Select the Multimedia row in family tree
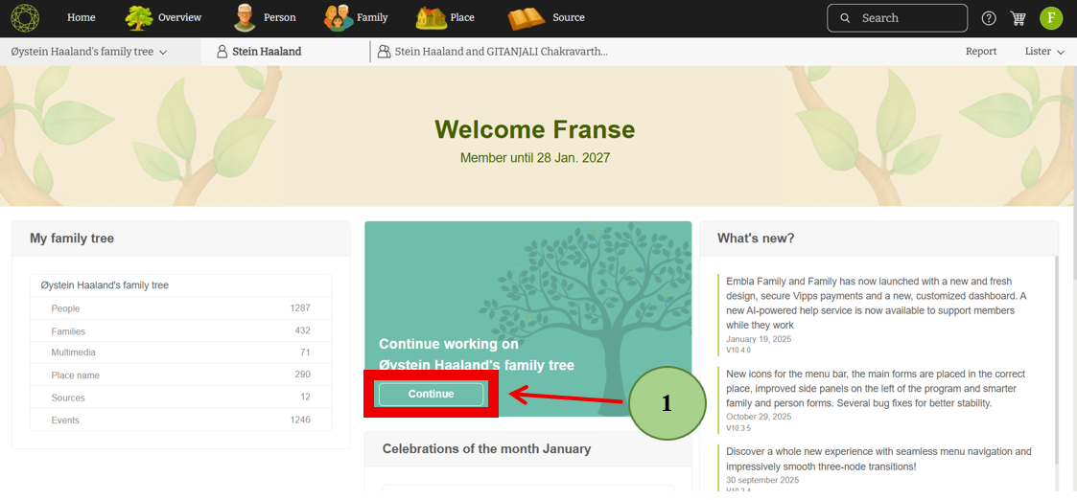 click(180, 352)
